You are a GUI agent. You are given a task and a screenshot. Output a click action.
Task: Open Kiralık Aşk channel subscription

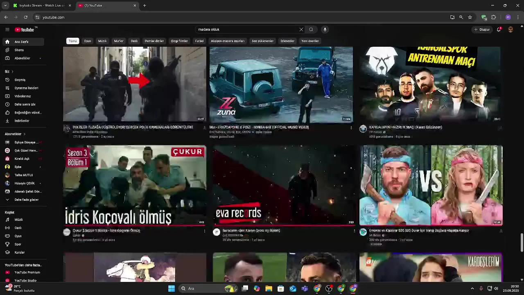pos(23,159)
